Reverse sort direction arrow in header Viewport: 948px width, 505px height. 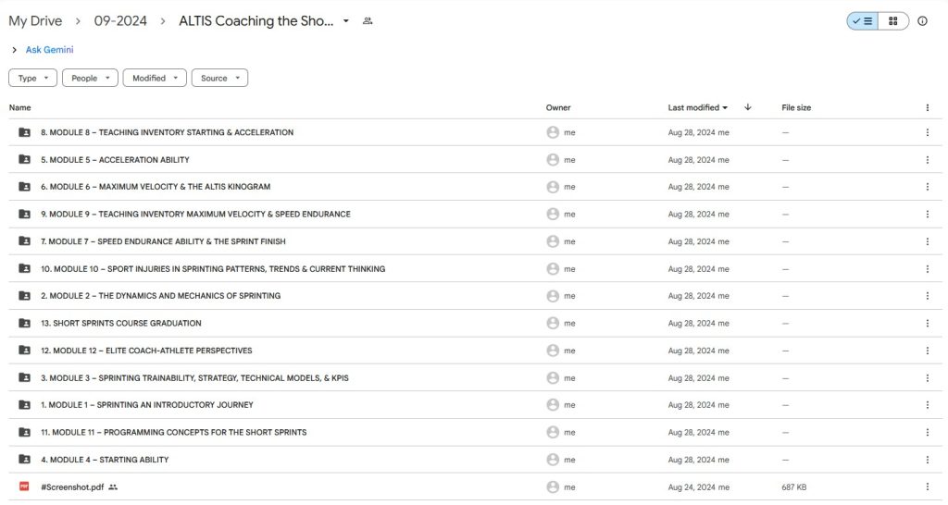click(x=748, y=107)
